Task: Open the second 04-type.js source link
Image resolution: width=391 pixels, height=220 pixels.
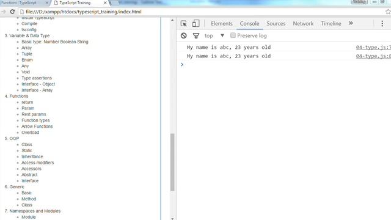Action: [373, 56]
